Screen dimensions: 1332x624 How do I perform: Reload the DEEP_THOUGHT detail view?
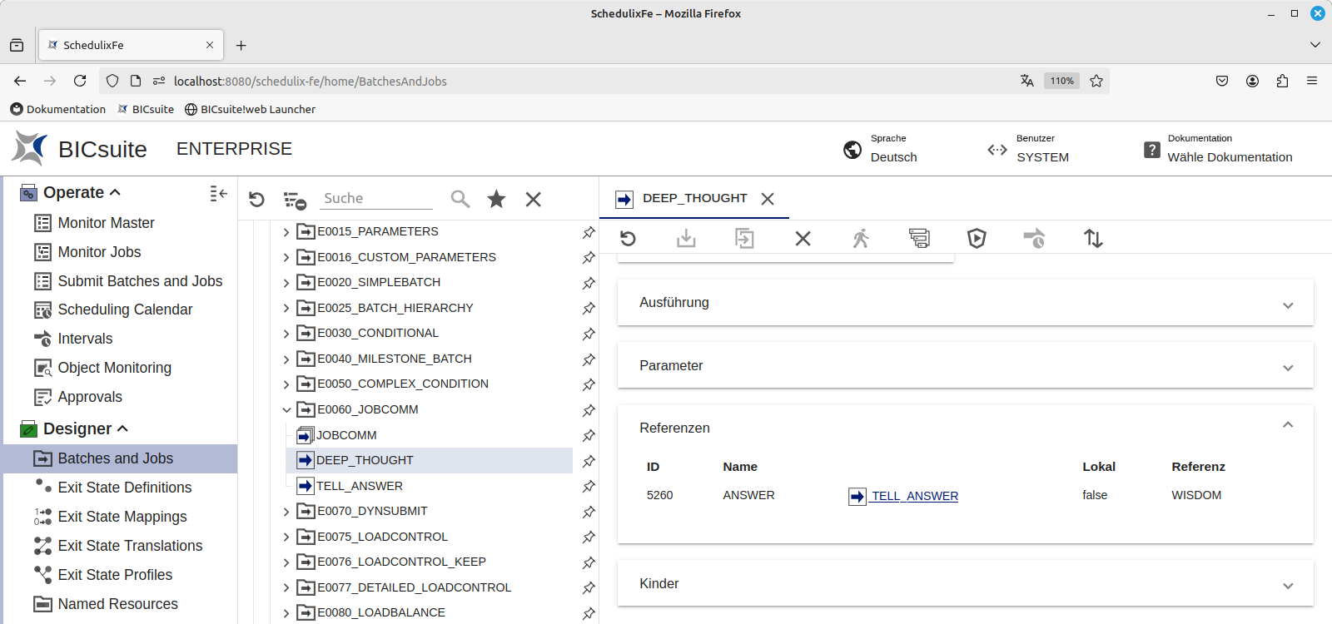(x=628, y=239)
